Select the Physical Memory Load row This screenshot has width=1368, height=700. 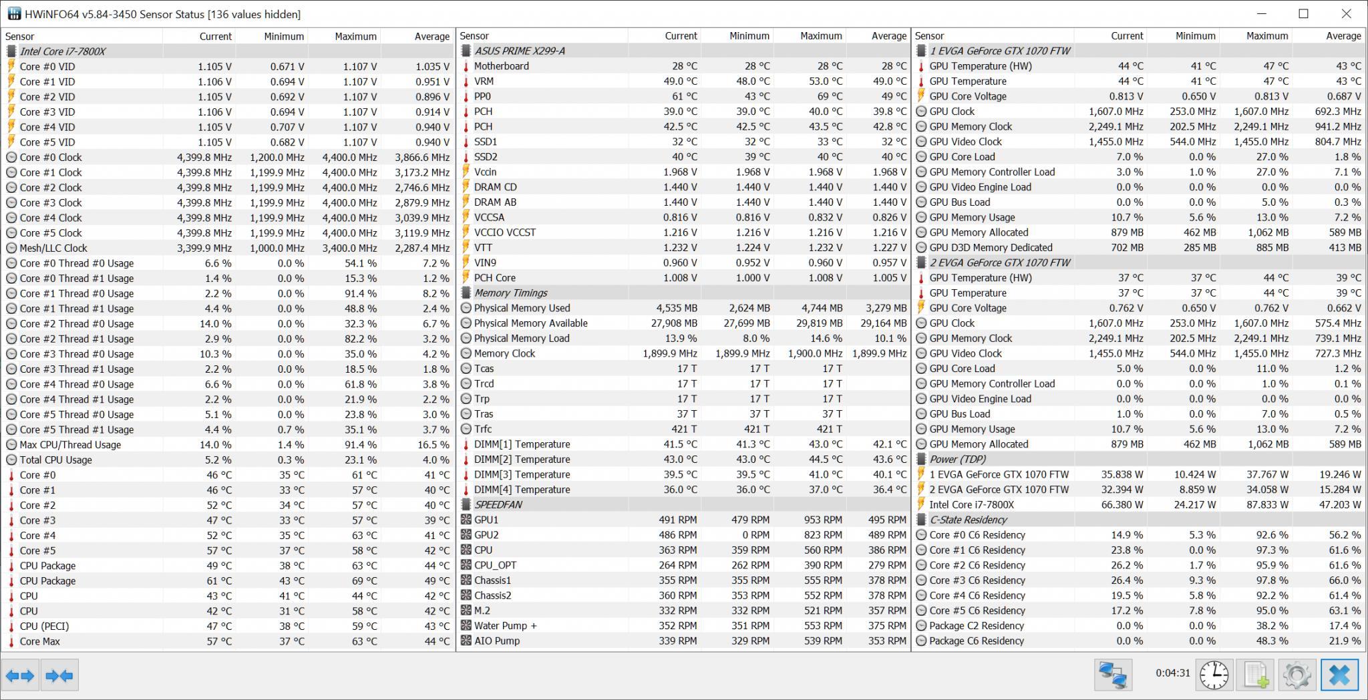pyautogui.click(x=684, y=338)
